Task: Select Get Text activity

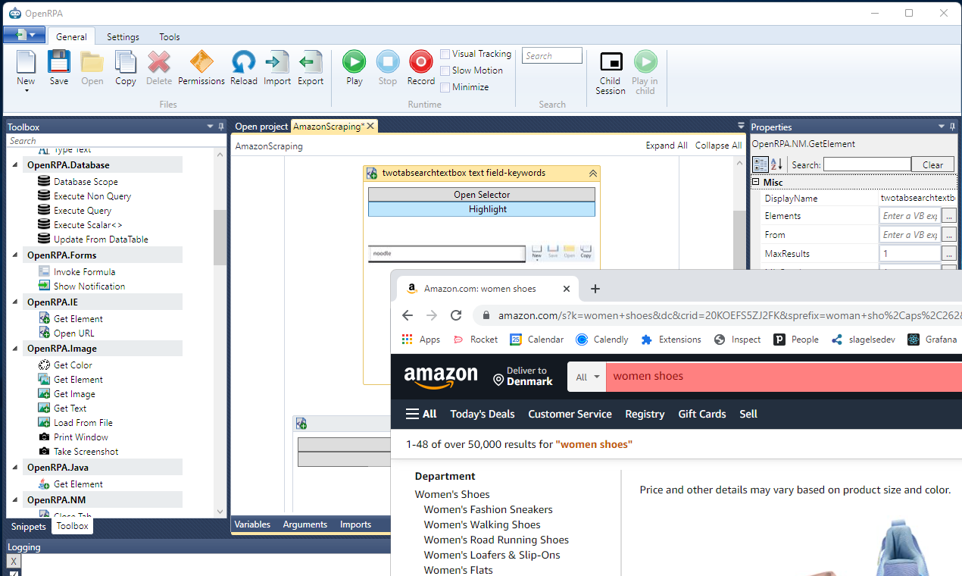Action: pos(70,409)
